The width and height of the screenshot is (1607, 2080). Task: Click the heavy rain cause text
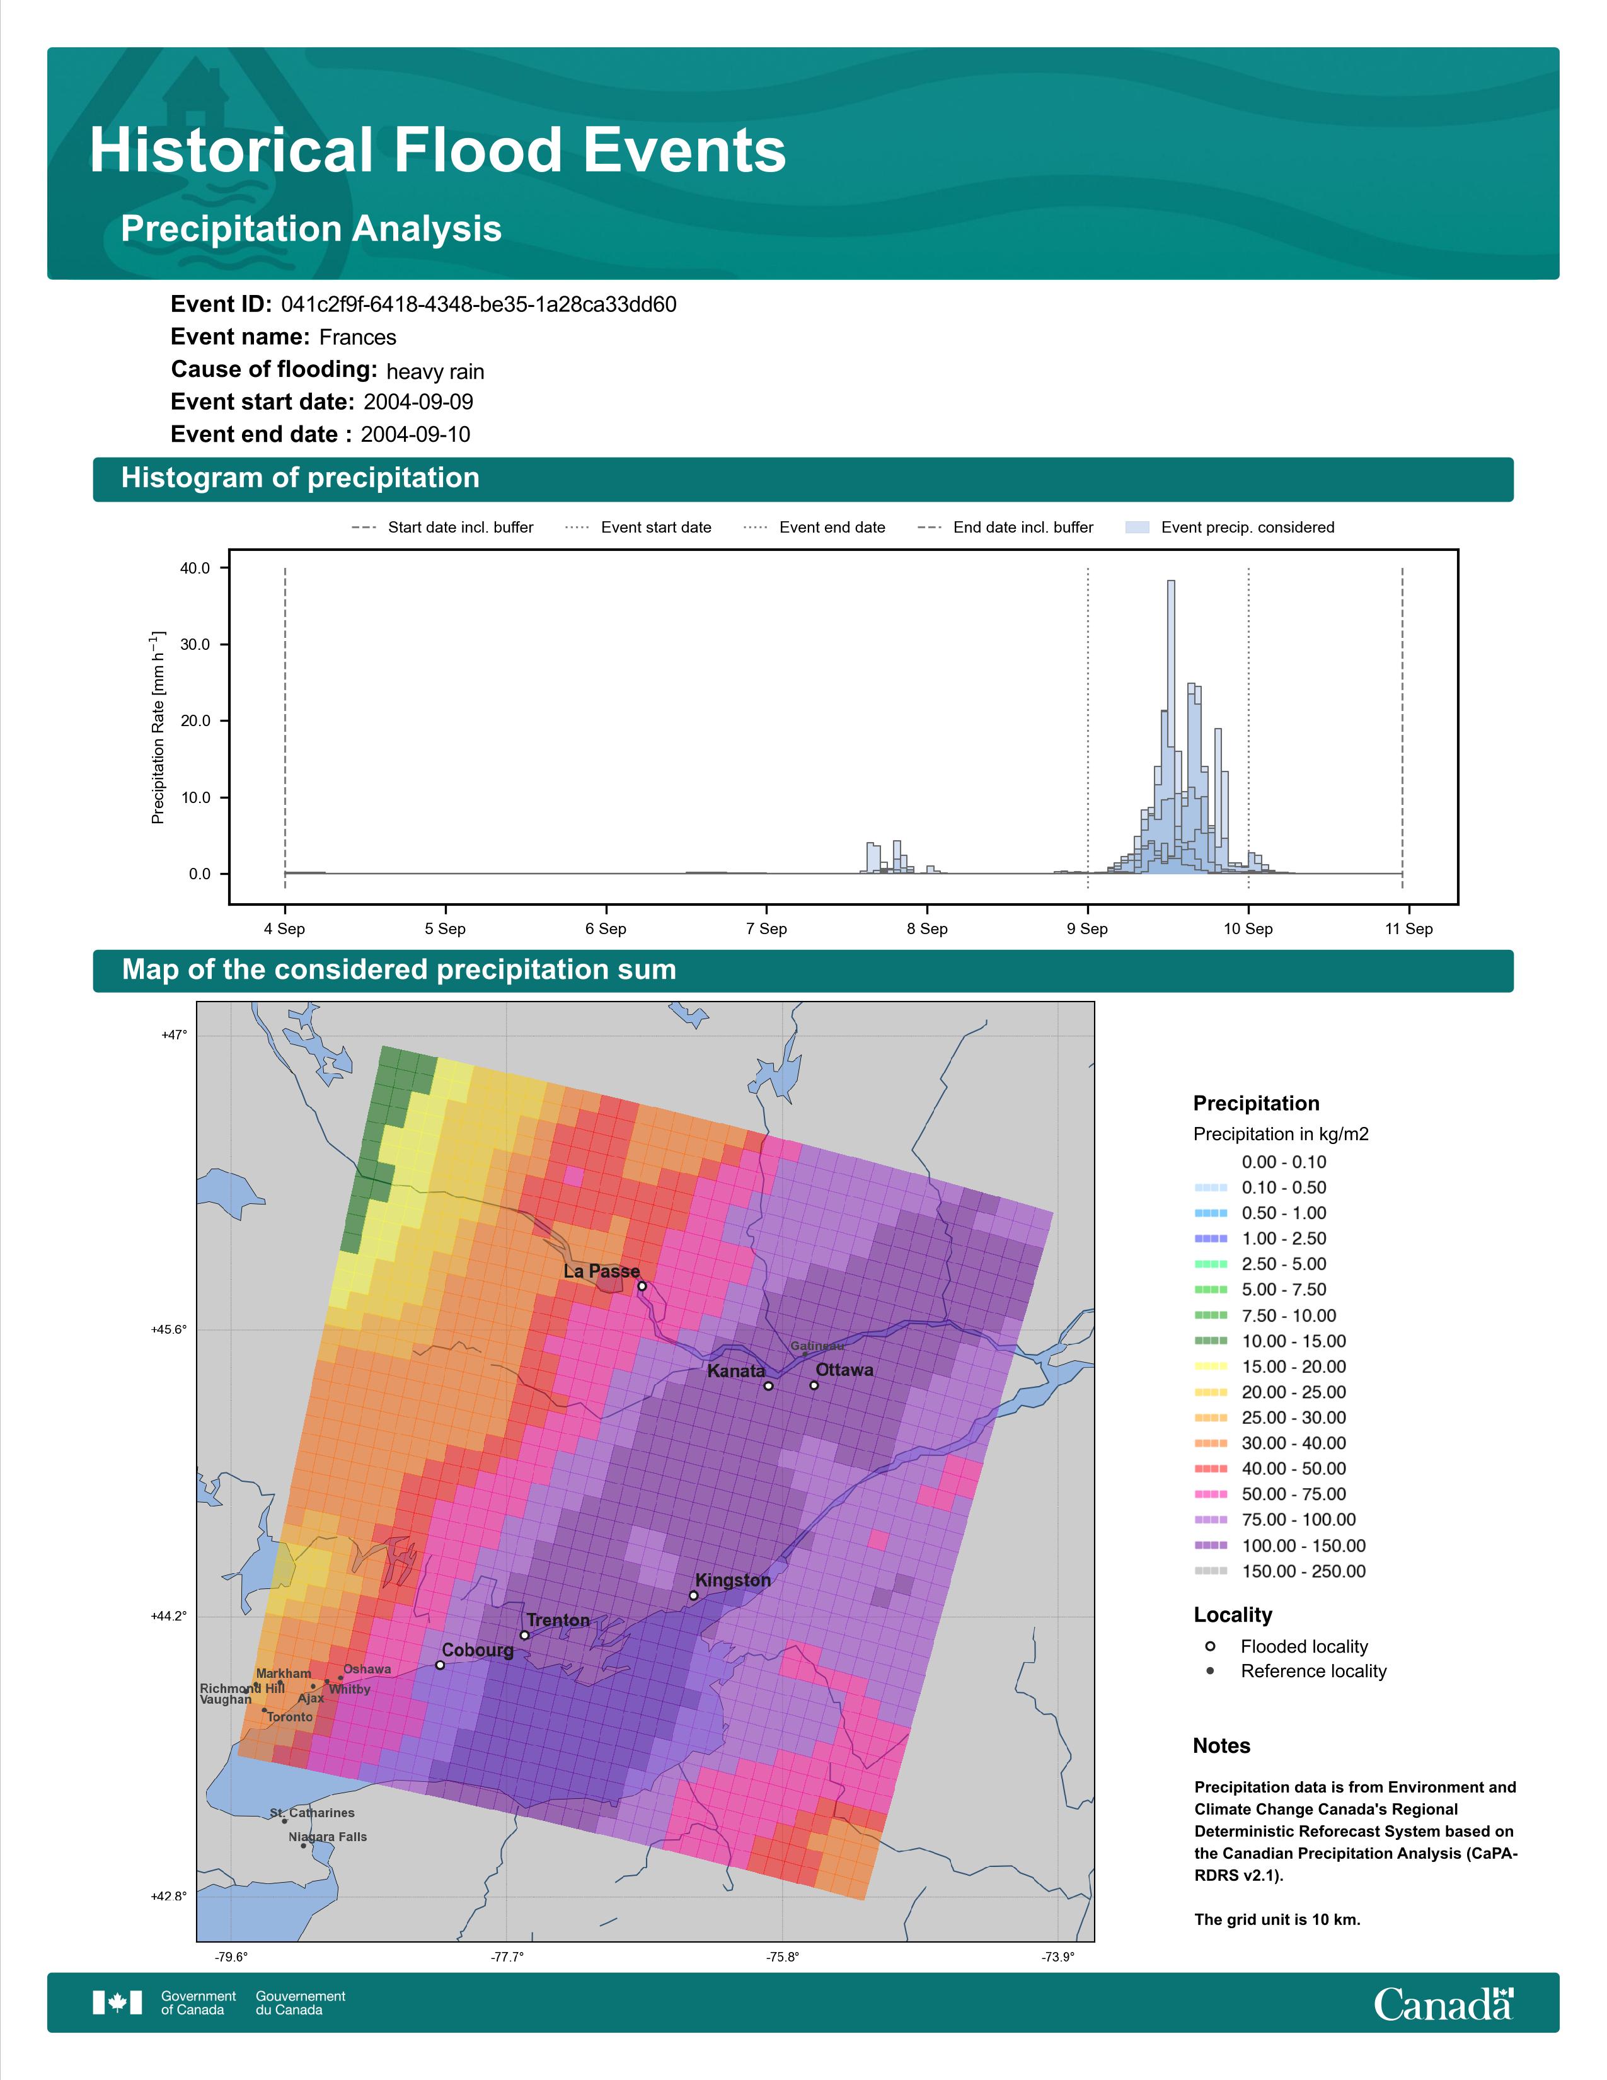[x=435, y=371]
